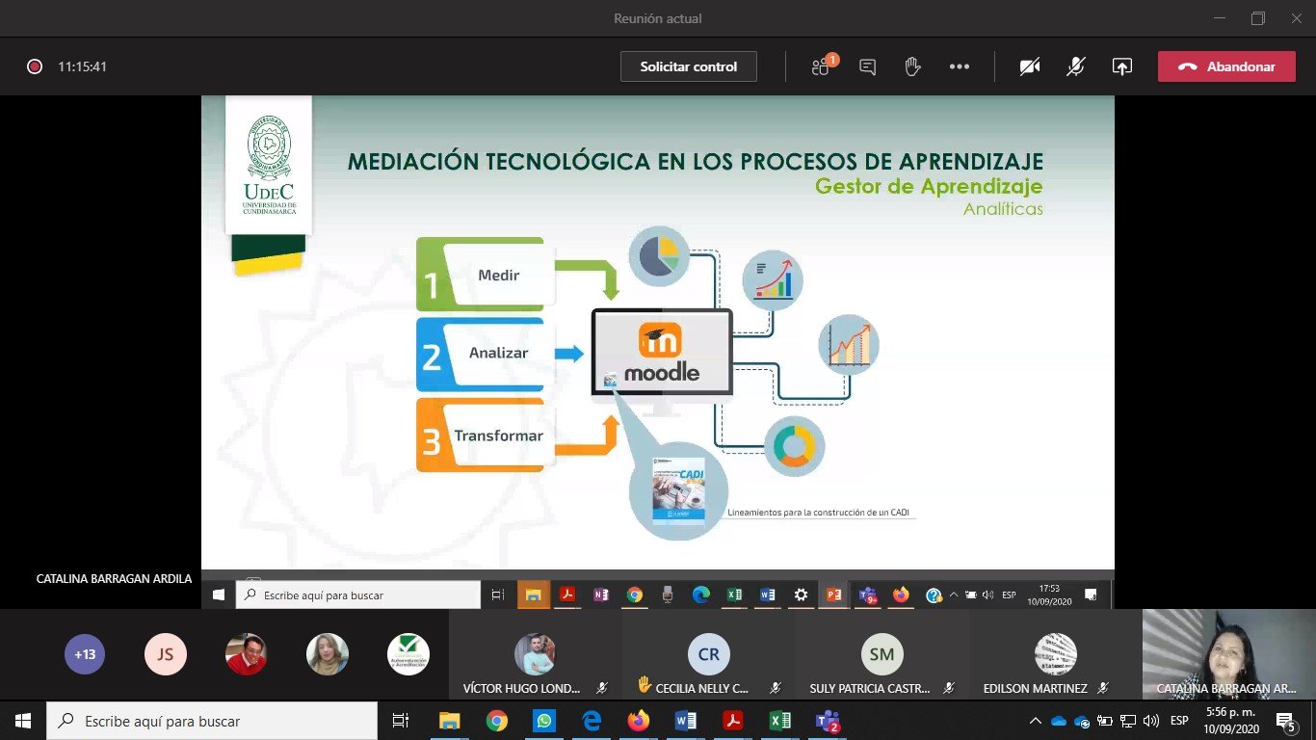1316x740 pixels.
Task: Click "Lineamientos para la construcción de un CADI"
Action: (819, 513)
